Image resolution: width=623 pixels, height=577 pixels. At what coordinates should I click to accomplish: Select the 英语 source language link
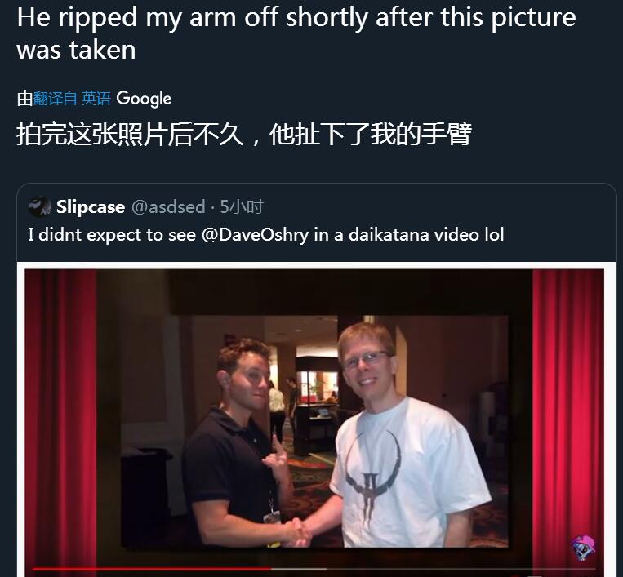tap(96, 98)
